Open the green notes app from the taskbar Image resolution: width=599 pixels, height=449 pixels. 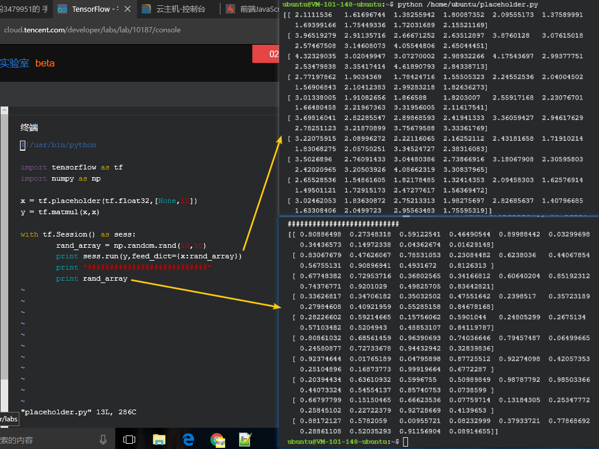click(245, 439)
